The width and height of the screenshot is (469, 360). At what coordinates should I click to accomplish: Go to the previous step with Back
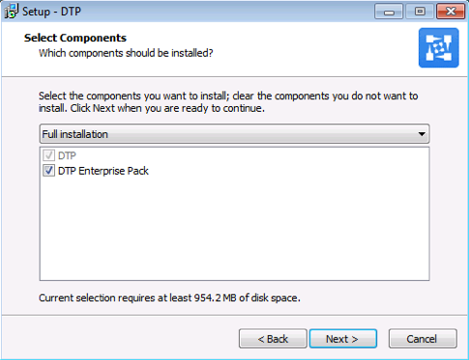(x=273, y=339)
